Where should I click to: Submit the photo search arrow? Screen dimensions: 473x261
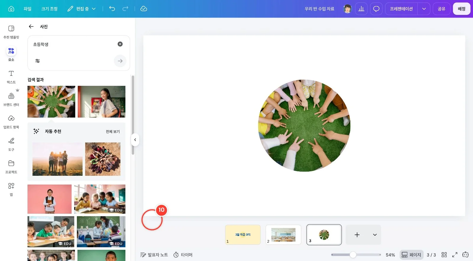click(120, 61)
